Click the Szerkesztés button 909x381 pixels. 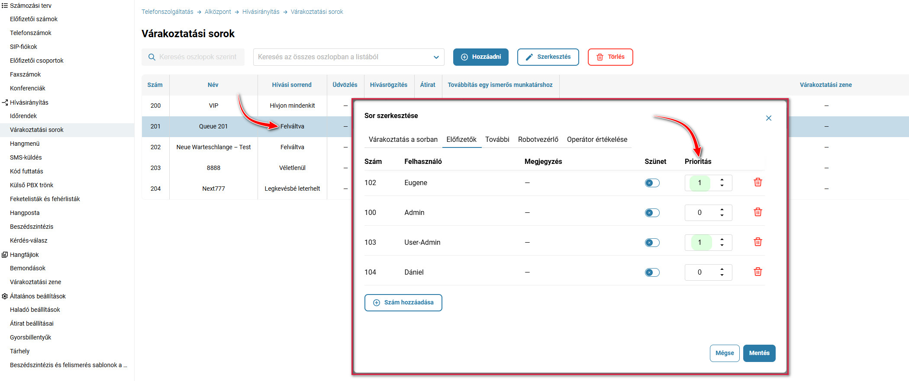tap(548, 57)
